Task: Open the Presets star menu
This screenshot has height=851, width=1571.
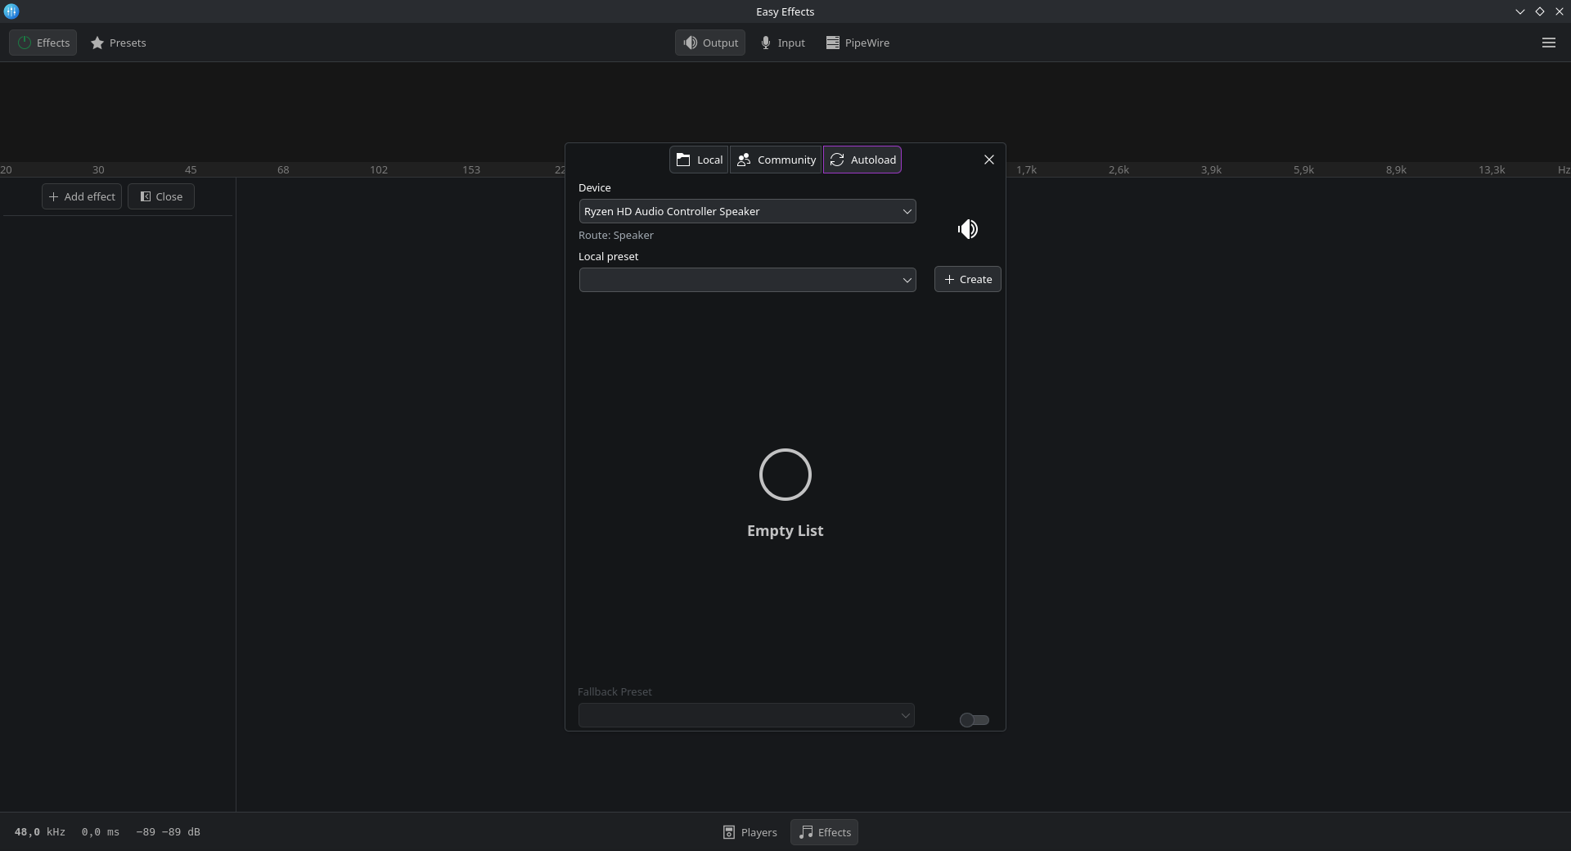Action: 119,43
